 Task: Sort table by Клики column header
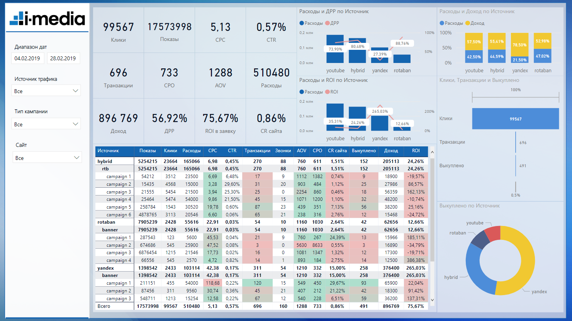pyautogui.click(x=170, y=151)
